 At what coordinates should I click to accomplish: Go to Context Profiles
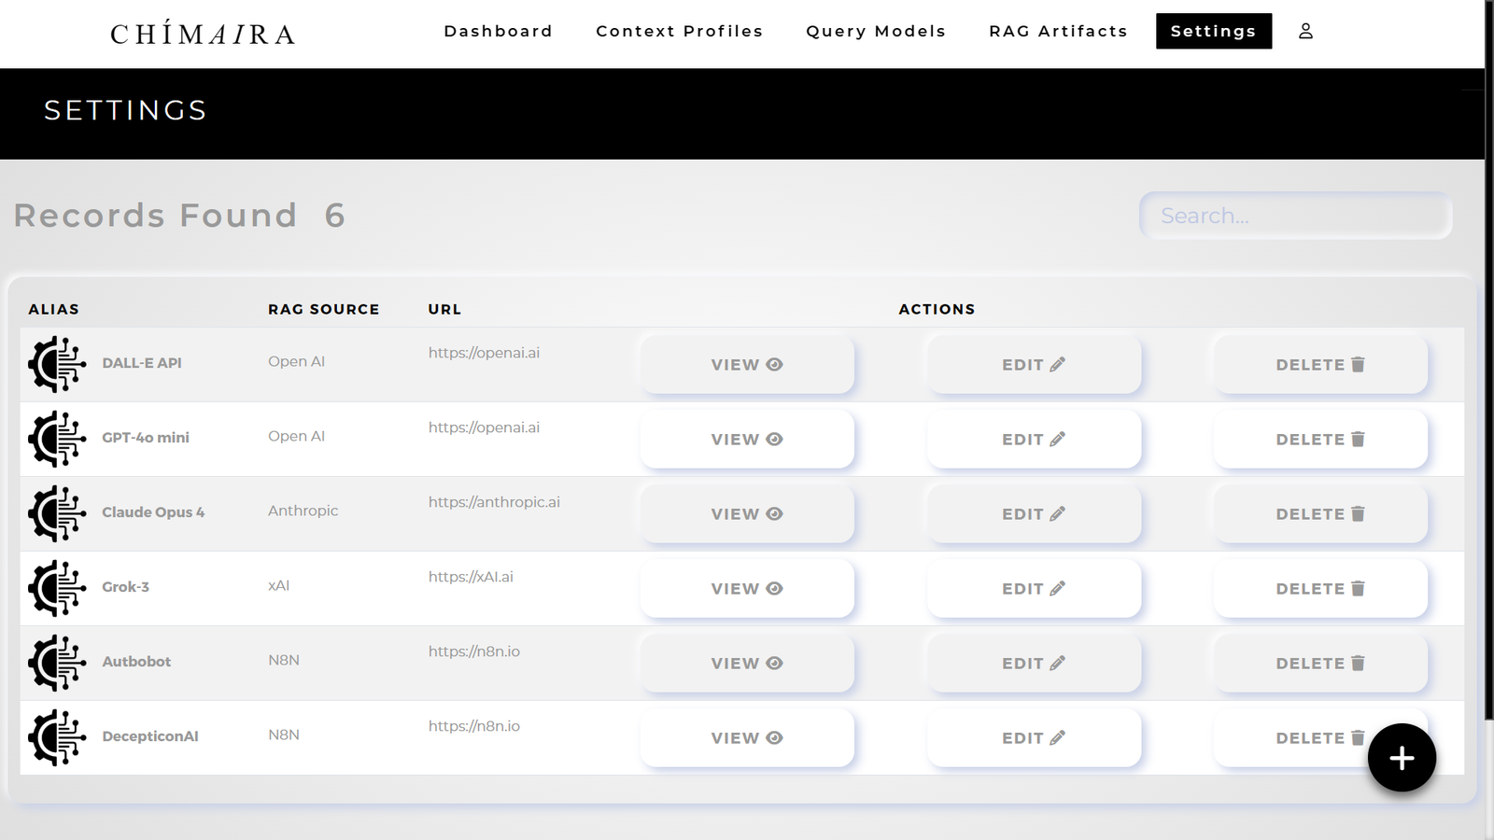[x=679, y=31]
